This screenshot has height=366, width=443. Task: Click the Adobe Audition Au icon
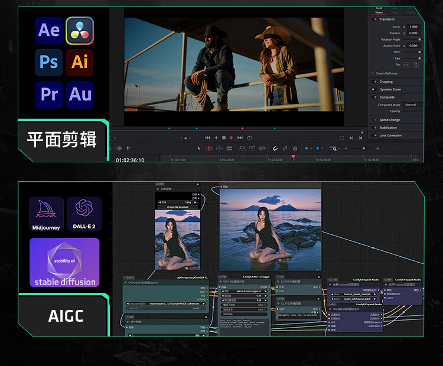click(80, 94)
